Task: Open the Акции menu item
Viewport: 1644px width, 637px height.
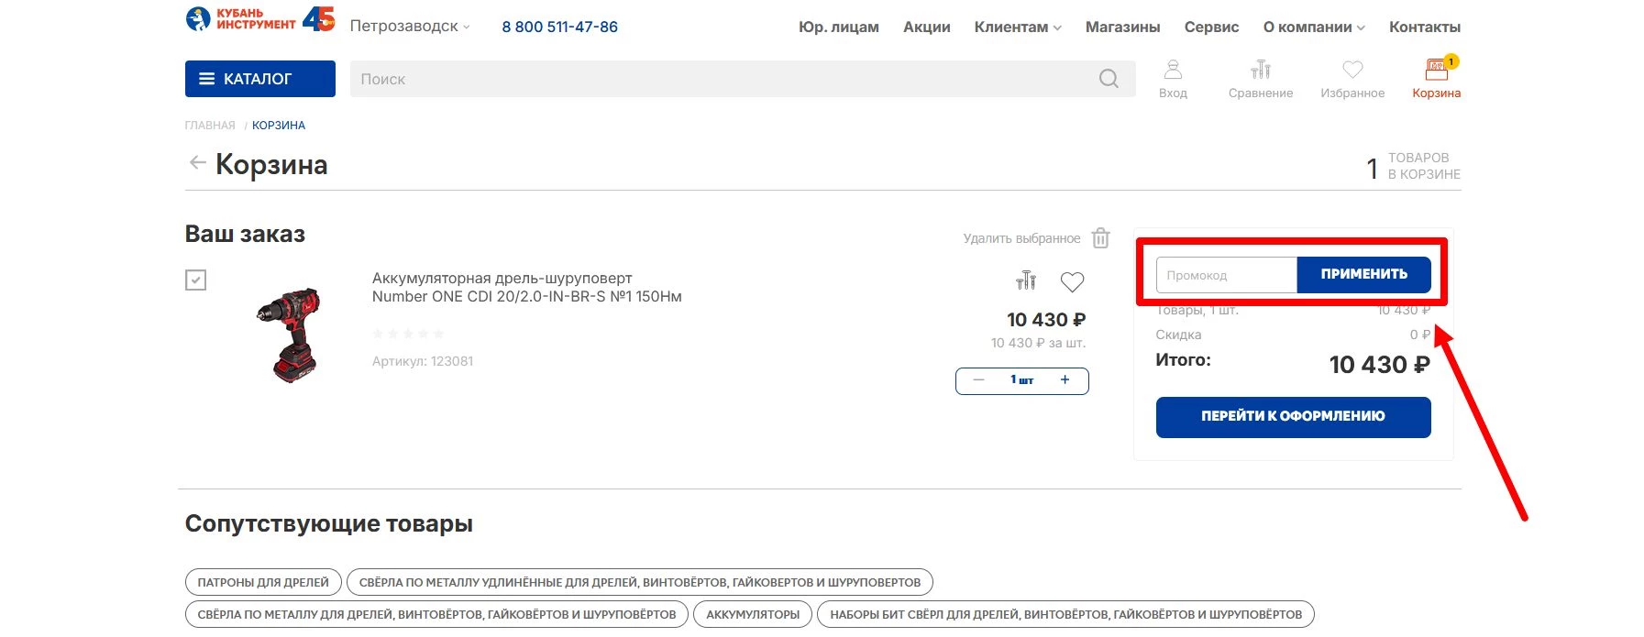Action: [926, 27]
